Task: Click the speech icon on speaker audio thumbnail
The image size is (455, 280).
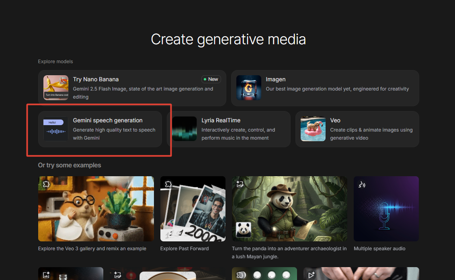Action: click(362, 184)
